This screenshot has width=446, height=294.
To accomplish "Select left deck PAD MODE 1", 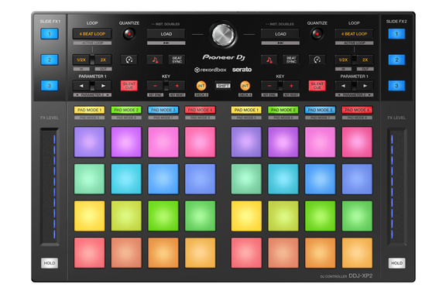I will coord(89,110).
